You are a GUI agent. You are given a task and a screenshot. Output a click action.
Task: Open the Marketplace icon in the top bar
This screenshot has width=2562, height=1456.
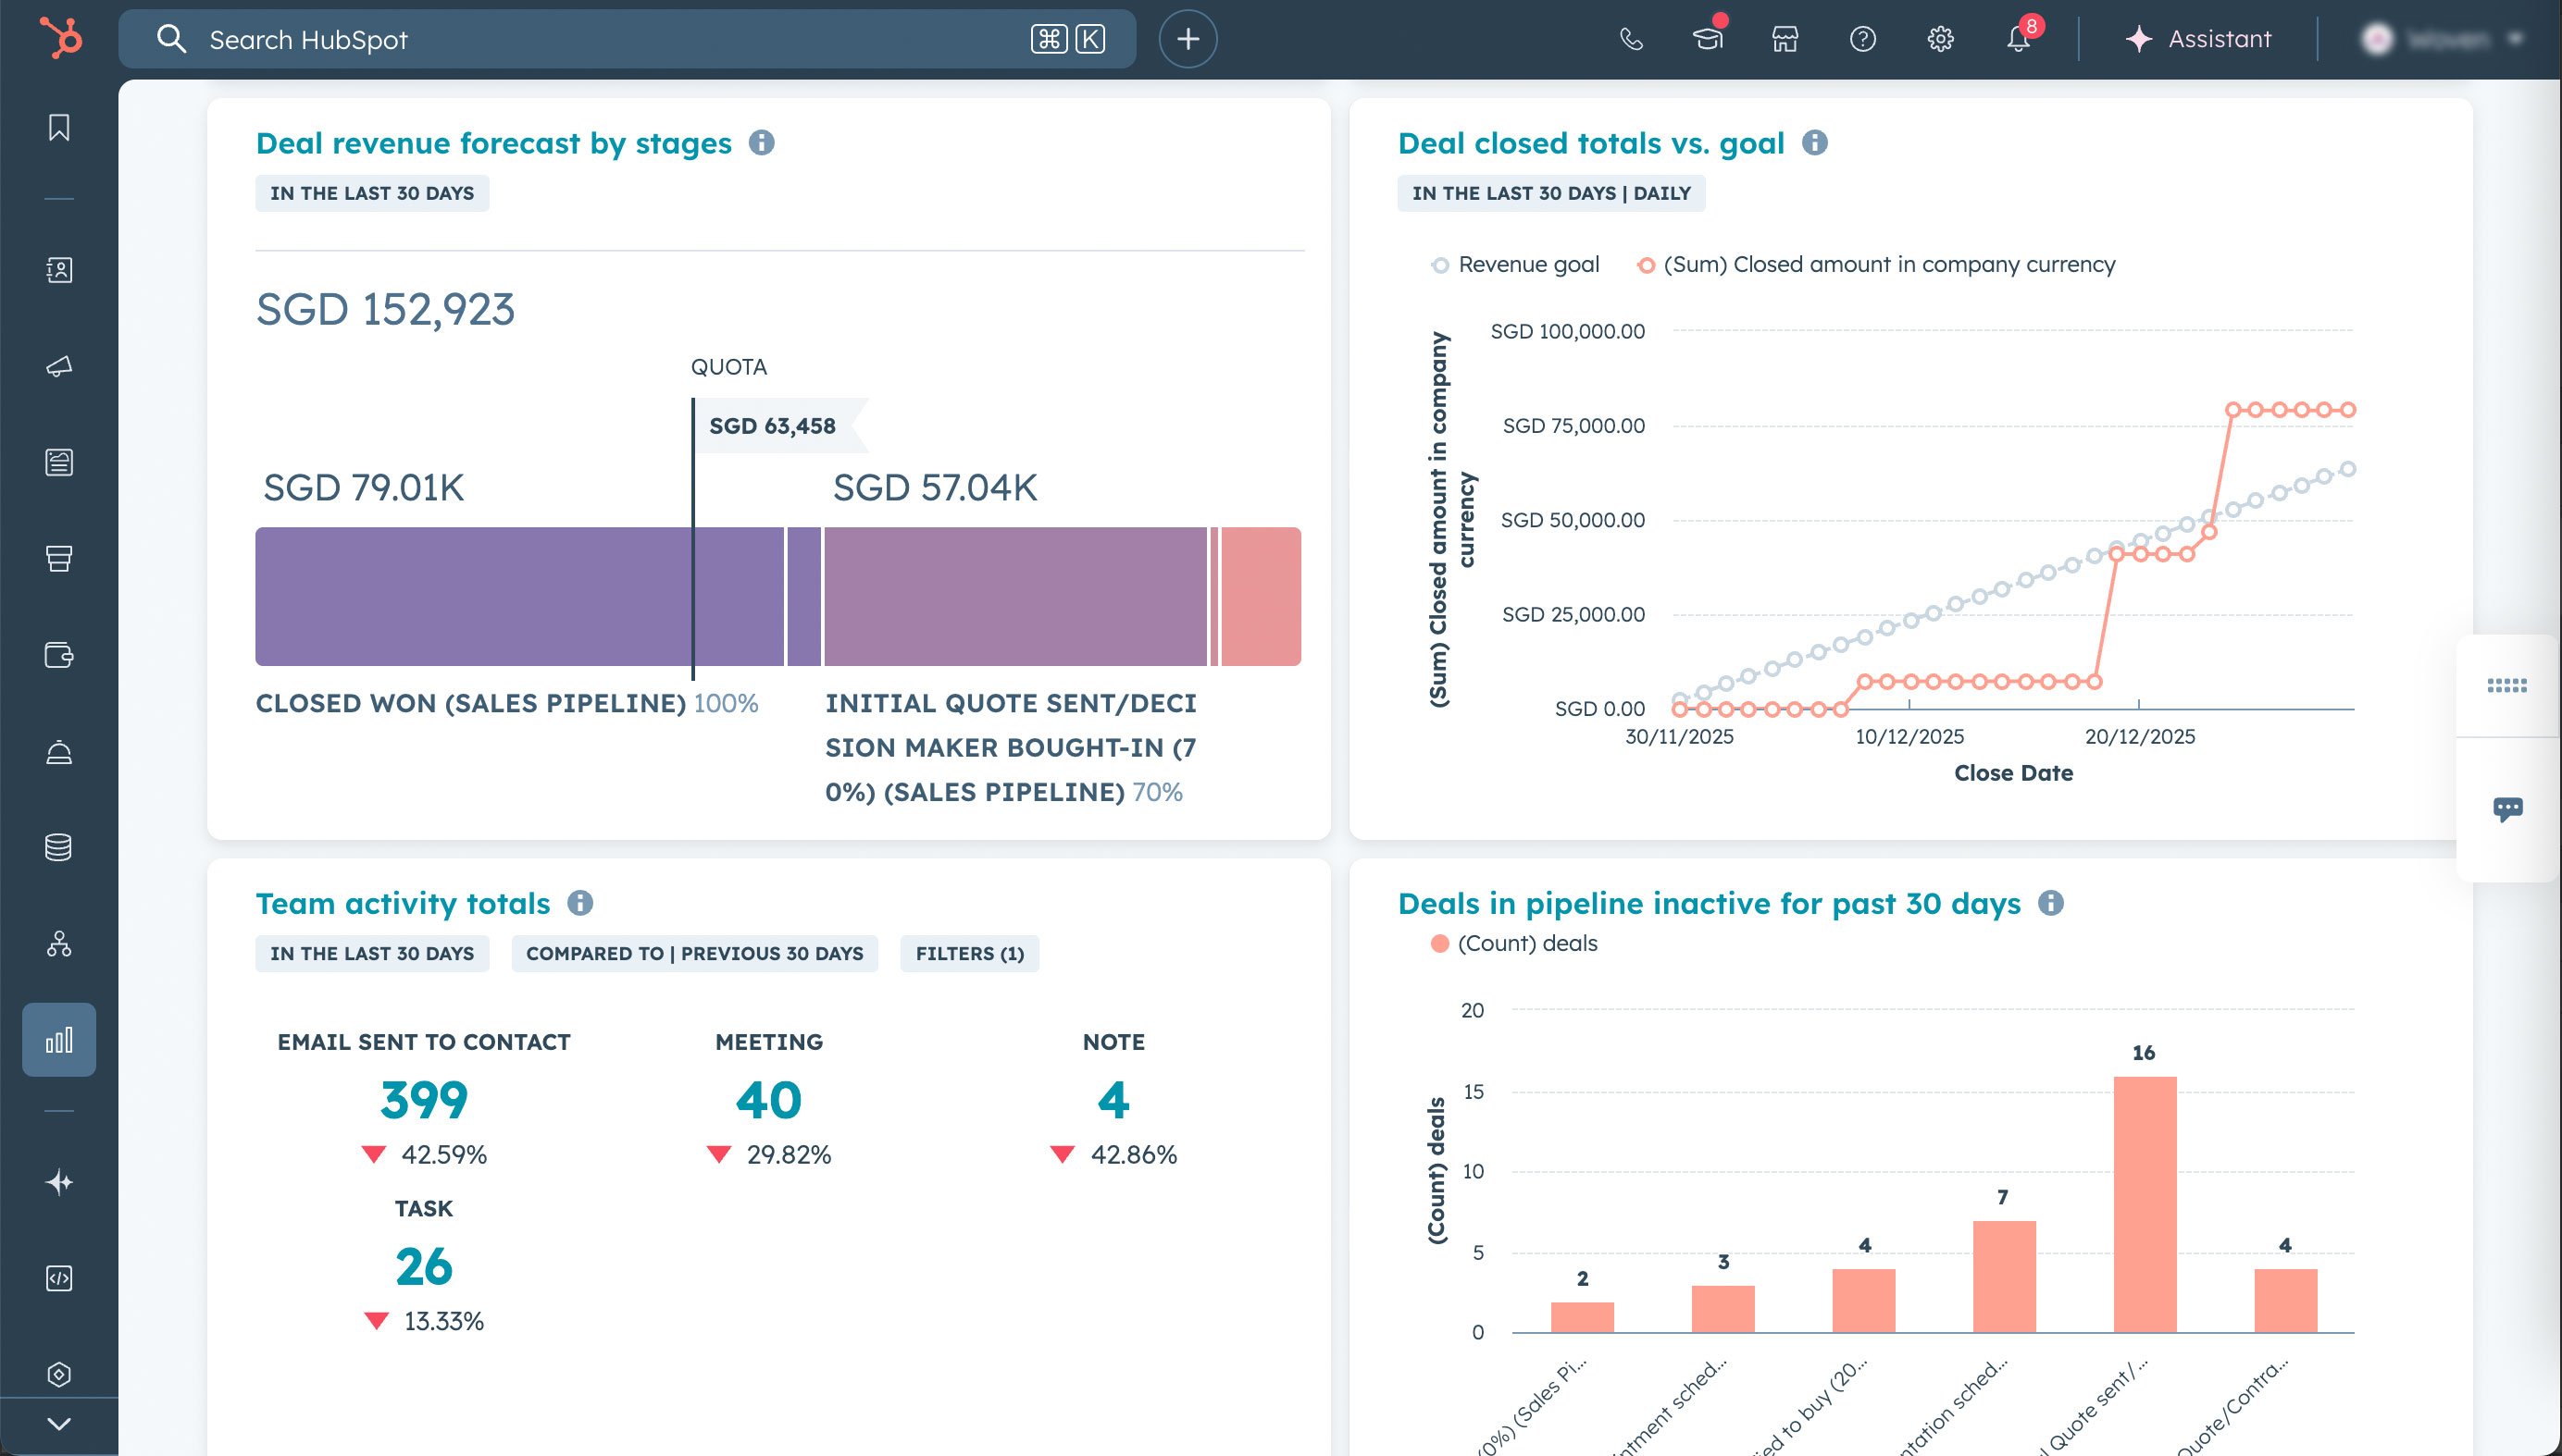pyautogui.click(x=1785, y=40)
